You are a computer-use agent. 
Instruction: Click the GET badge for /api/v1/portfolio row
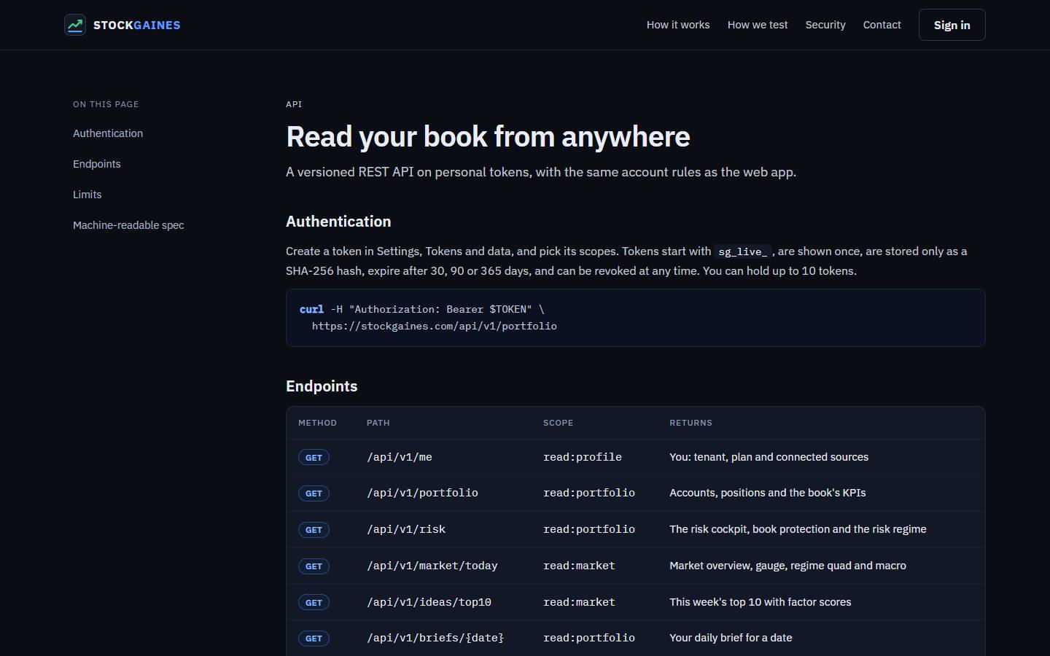click(x=314, y=493)
